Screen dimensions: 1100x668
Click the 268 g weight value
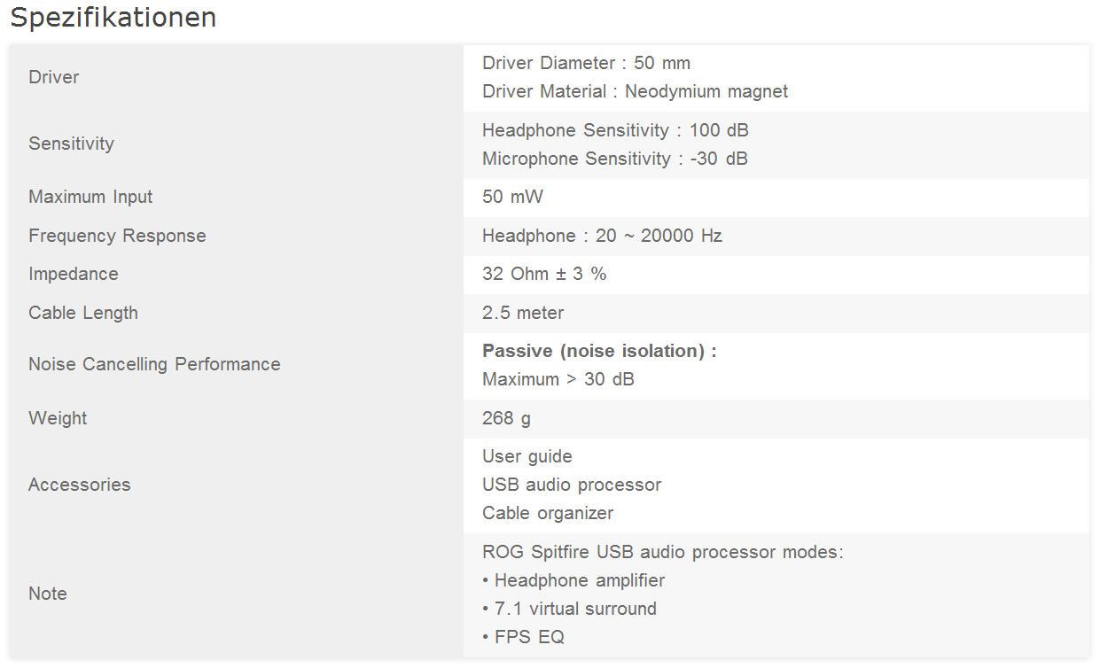pos(506,418)
